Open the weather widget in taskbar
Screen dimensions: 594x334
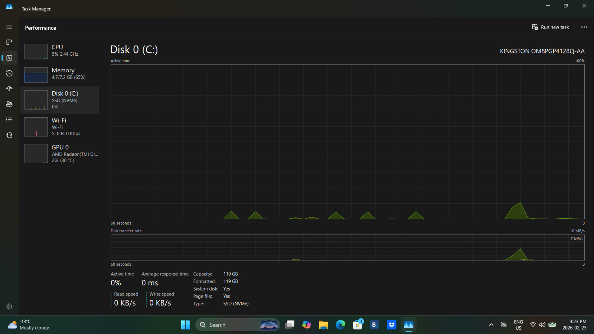coord(29,325)
